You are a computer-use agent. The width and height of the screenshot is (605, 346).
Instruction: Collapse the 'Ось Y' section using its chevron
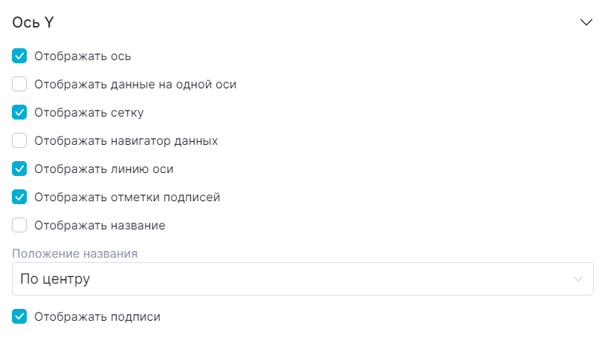coord(586,22)
